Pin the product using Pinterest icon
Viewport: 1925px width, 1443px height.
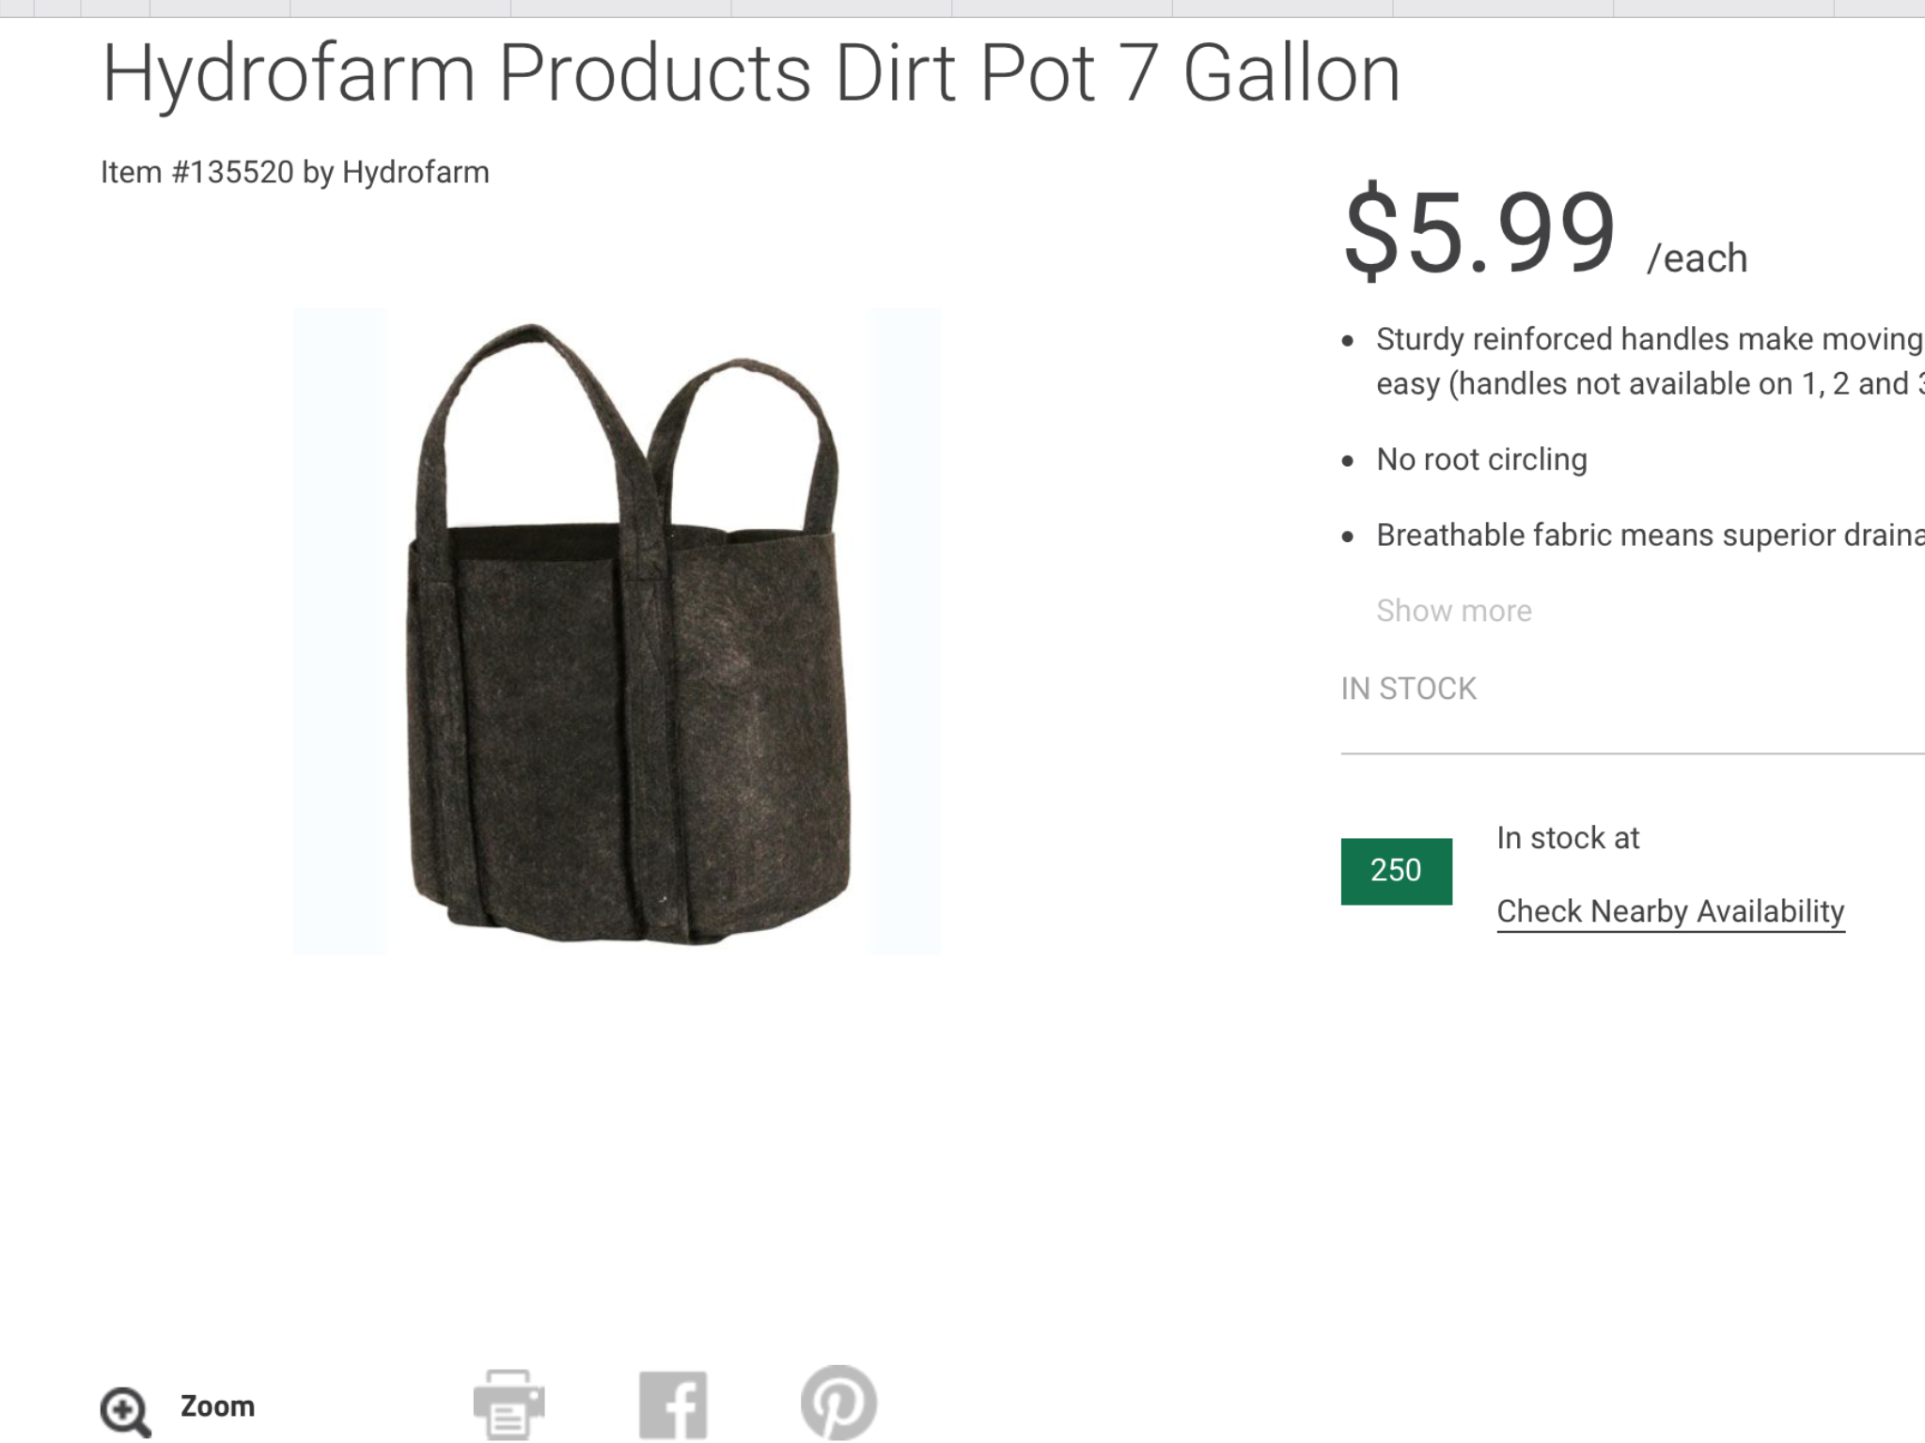tap(838, 1403)
